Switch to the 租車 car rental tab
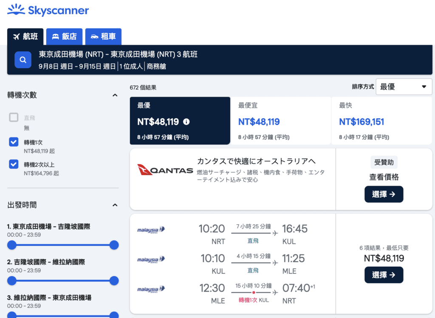 [x=103, y=36]
